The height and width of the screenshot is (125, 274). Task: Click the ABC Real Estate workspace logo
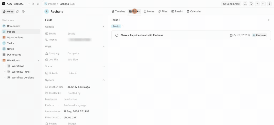[x=4, y=4]
